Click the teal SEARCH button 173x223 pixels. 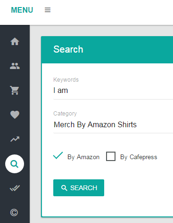(79, 188)
